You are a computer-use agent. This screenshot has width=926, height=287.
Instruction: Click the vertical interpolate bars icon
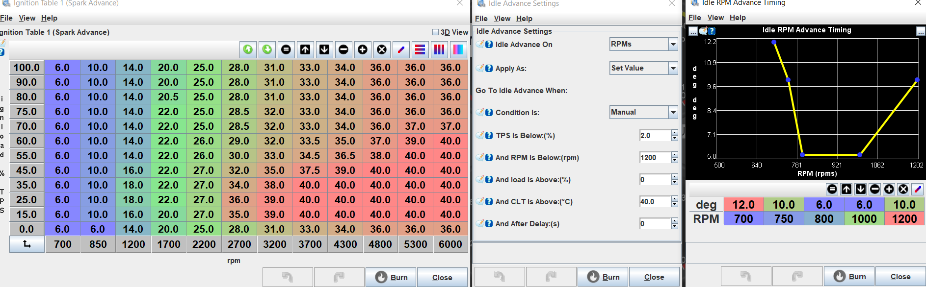point(439,49)
